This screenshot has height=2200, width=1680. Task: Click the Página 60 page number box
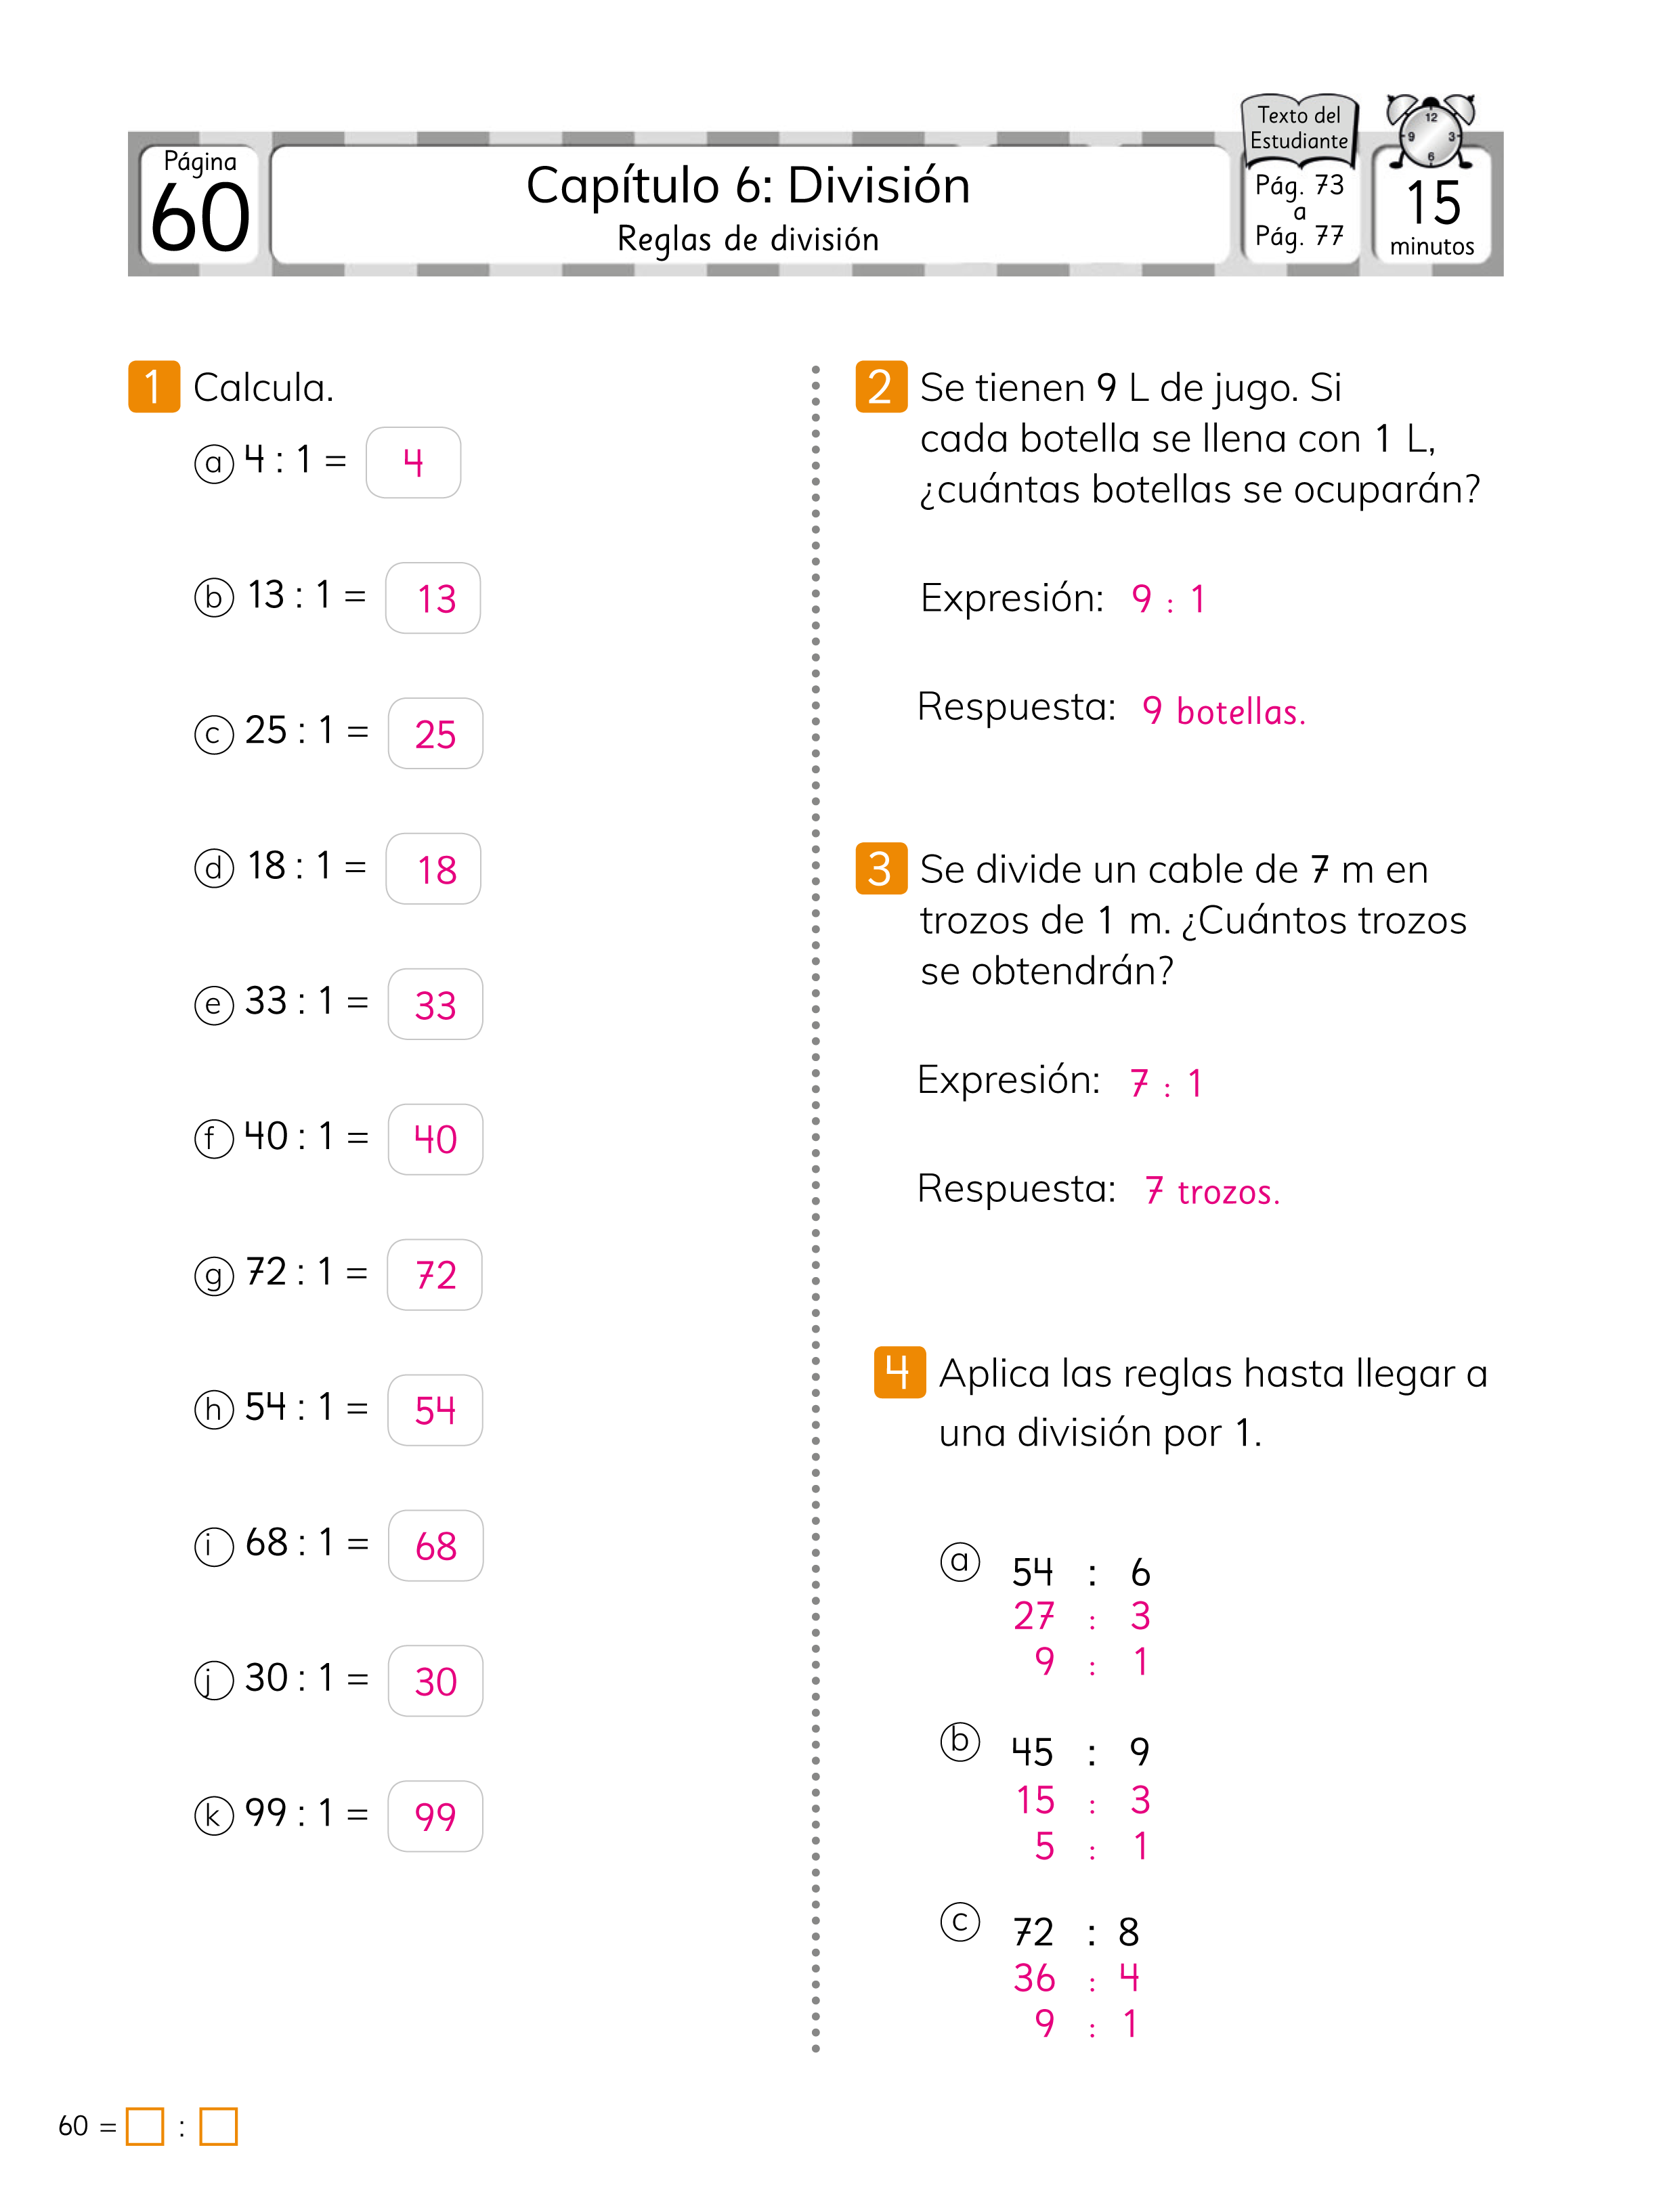pyautogui.click(x=200, y=205)
